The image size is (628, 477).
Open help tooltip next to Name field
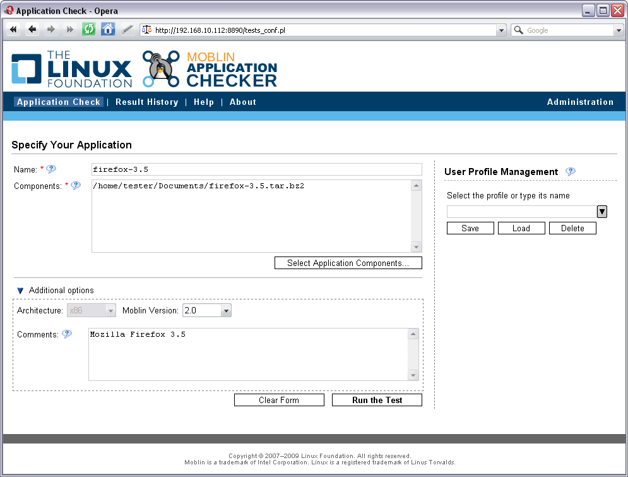coord(51,169)
